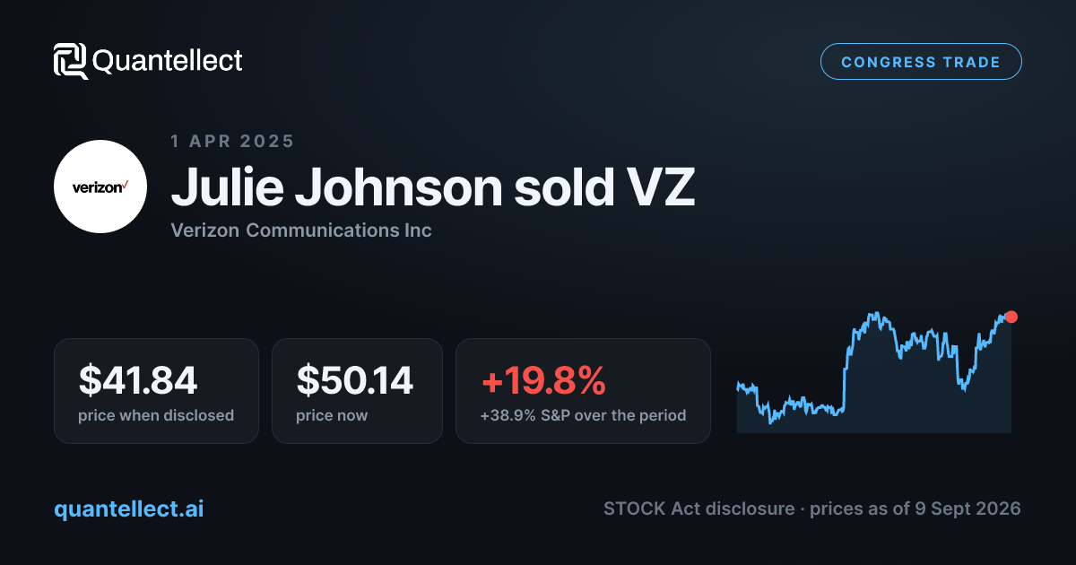
Task: Click the Quantellect brand name text
Action: coord(168,61)
